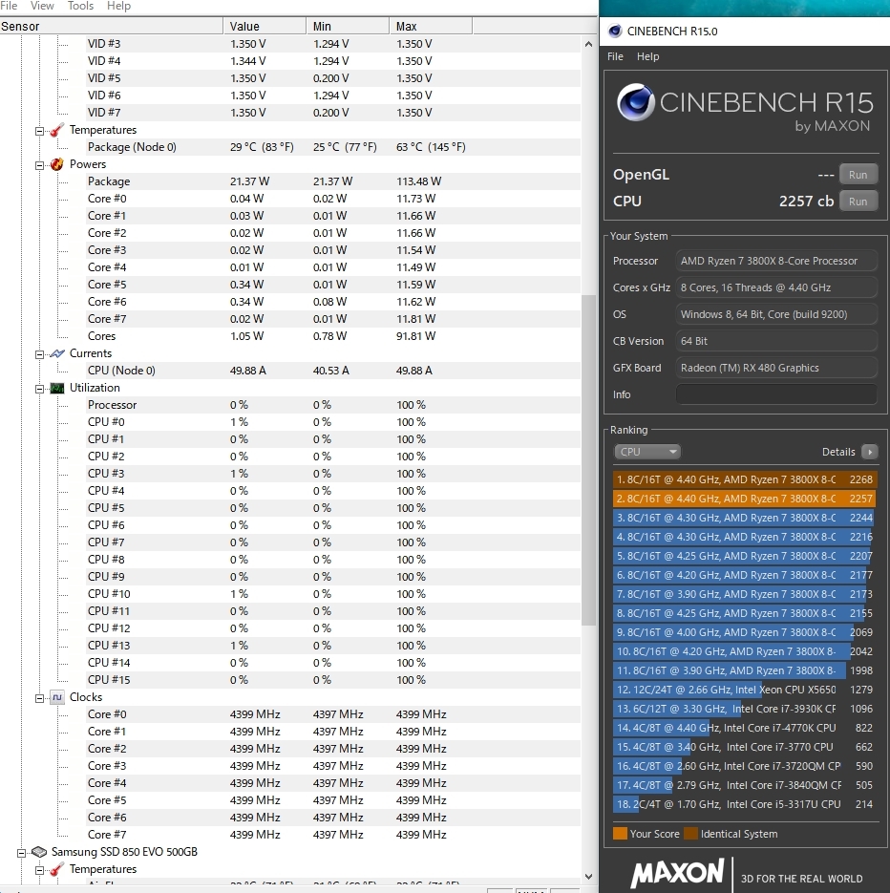Image resolution: width=890 pixels, height=893 pixels.
Task: Collapse the Powers tree node
Action: (x=39, y=166)
